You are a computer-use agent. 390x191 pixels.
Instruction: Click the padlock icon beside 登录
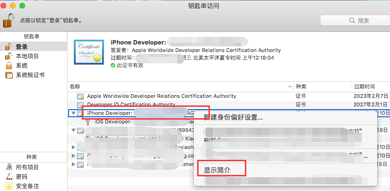(9, 46)
